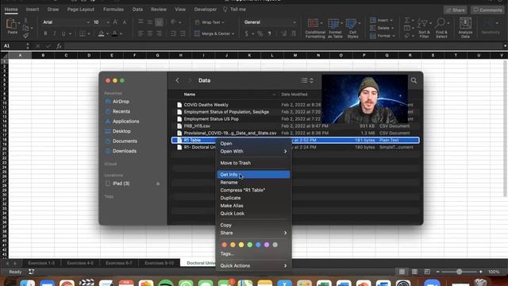Toggle bottom align in the ribbon
The image size is (508, 286).
click(x=159, y=22)
